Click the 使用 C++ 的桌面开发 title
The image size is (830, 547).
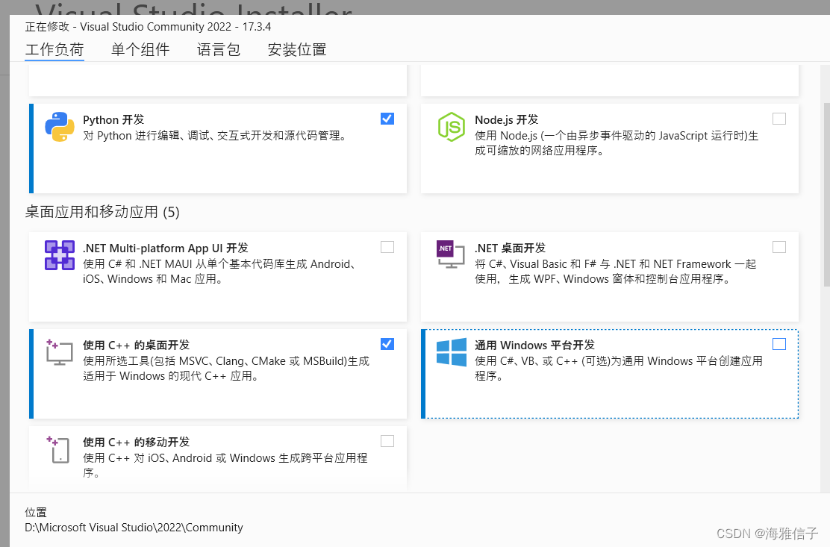pos(136,346)
